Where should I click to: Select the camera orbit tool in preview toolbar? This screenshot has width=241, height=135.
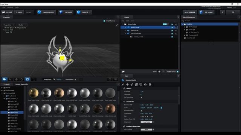coord(5,79)
